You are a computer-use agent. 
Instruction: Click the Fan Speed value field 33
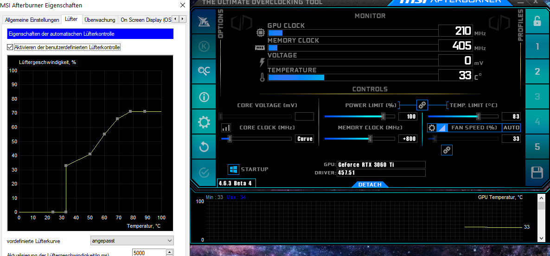pyautogui.click(x=511, y=139)
